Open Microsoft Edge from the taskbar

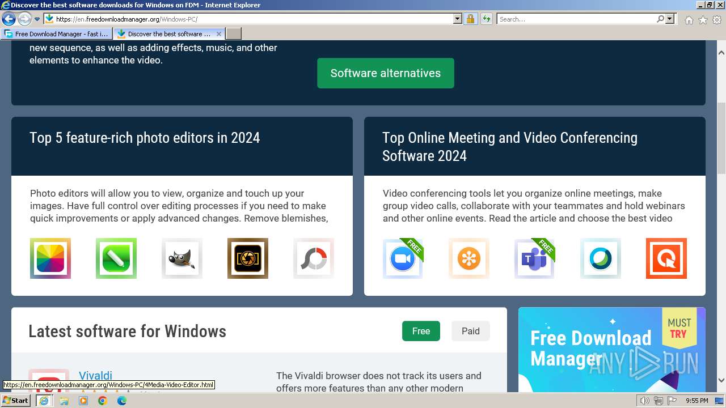(x=122, y=401)
